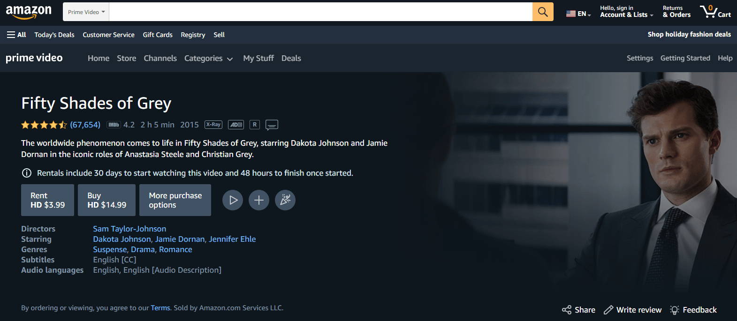Expand the Account & Lists menu

pyautogui.click(x=626, y=12)
